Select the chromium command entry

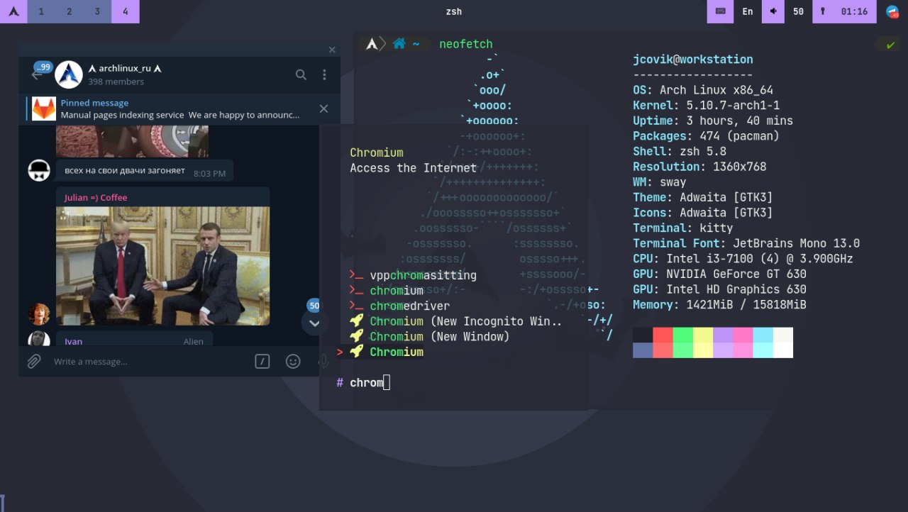[387, 291]
